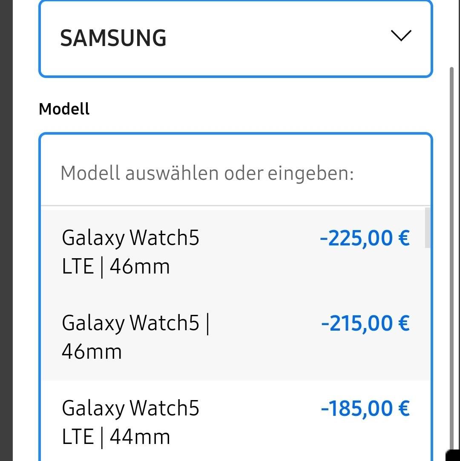Click the model list scrollbar track below thumb
This screenshot has width=460, height=461.
(x=428, y=341)
